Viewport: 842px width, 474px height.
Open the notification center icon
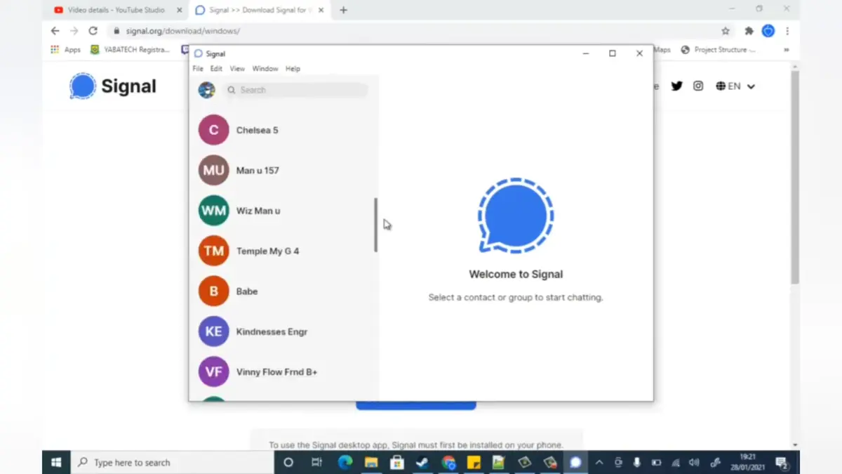(782, 462)
